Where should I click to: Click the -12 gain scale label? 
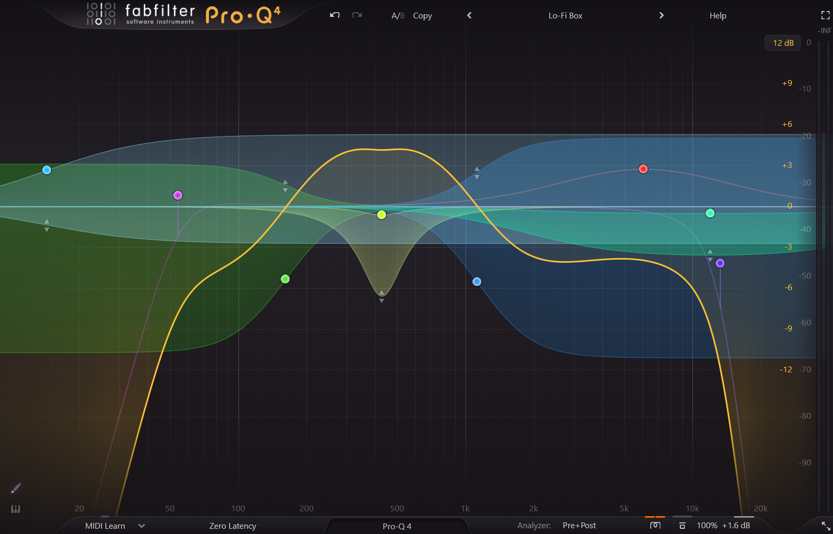(786, 370)
